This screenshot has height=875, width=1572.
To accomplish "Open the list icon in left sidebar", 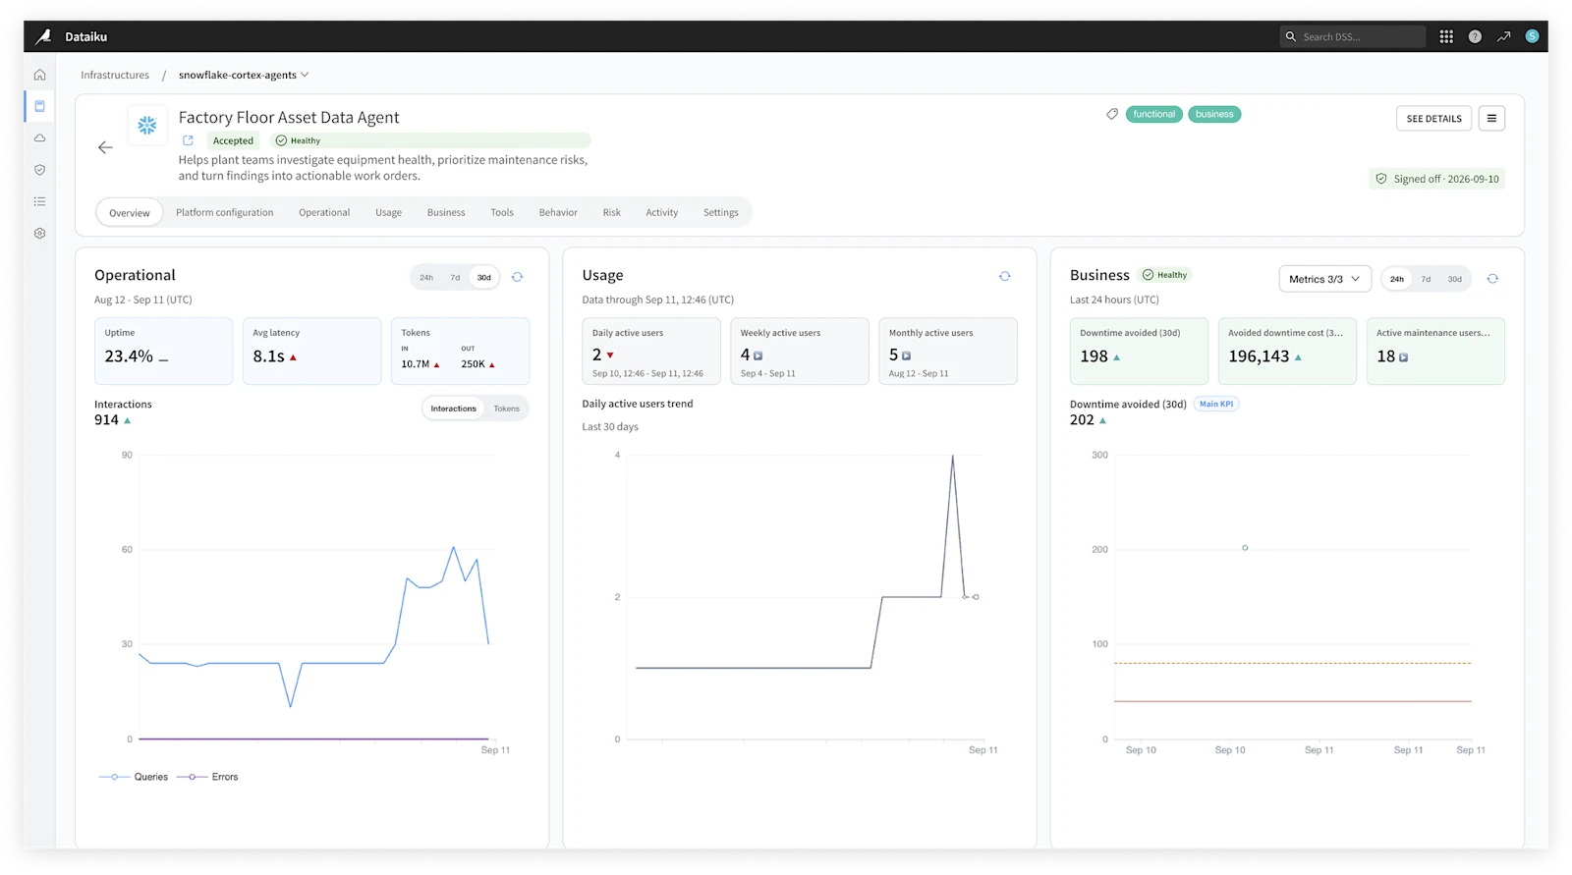I will (x=39, y=201).
